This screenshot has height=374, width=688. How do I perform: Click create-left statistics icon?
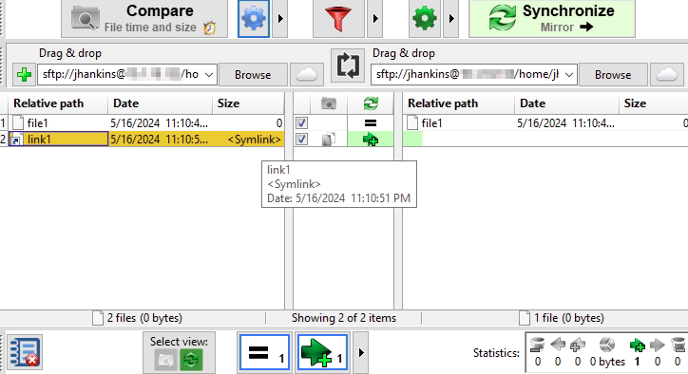coord(578,345)
